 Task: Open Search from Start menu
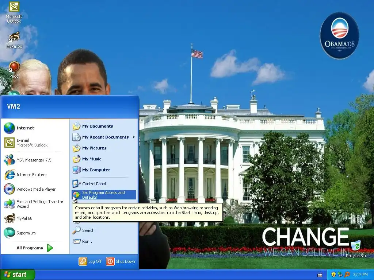tap(104, 230)
